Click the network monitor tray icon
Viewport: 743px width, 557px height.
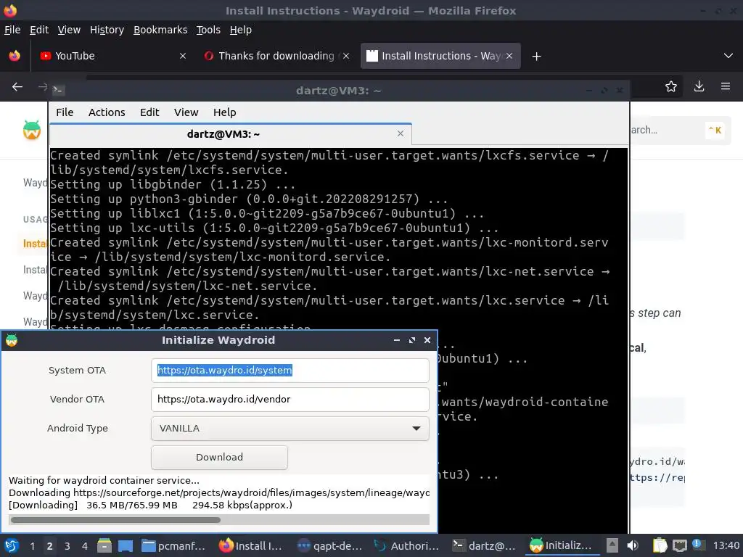click(679, 545)
